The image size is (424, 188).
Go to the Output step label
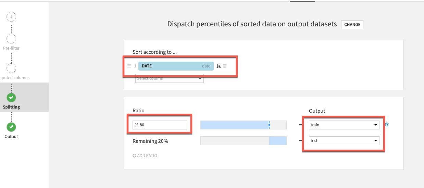pos(11,137)
